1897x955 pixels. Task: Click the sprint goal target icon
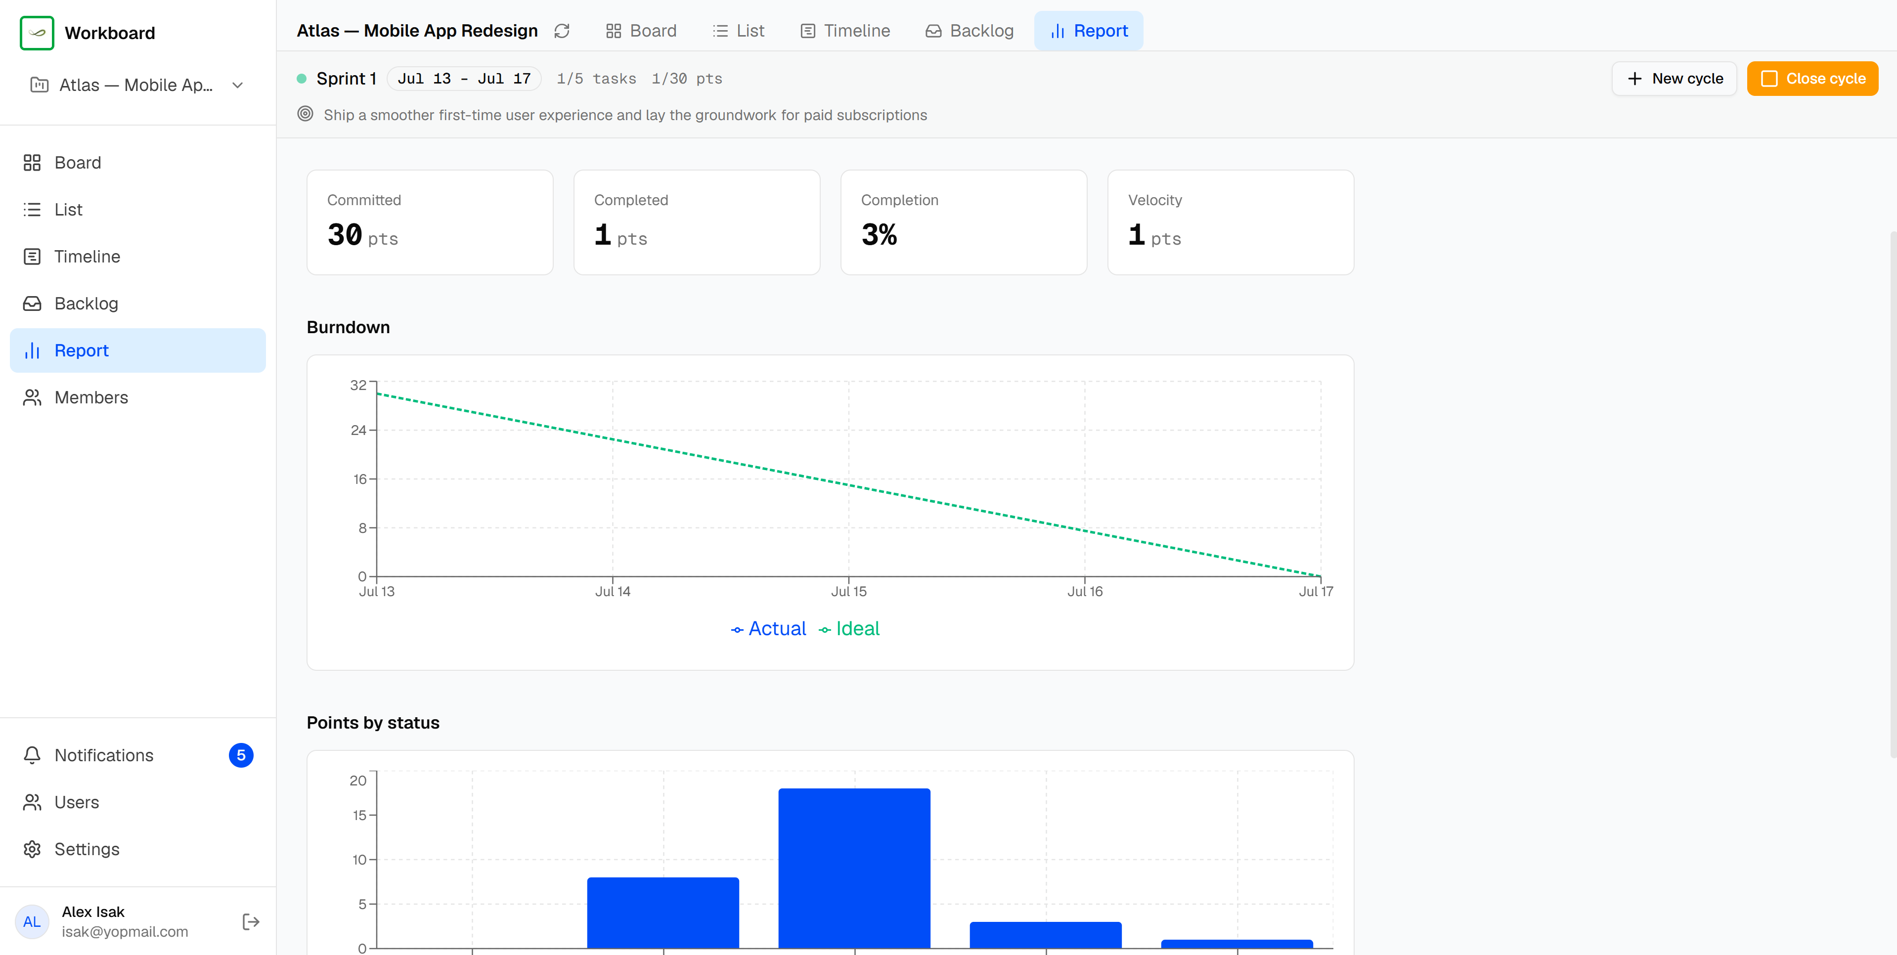(x=305, y=114)
